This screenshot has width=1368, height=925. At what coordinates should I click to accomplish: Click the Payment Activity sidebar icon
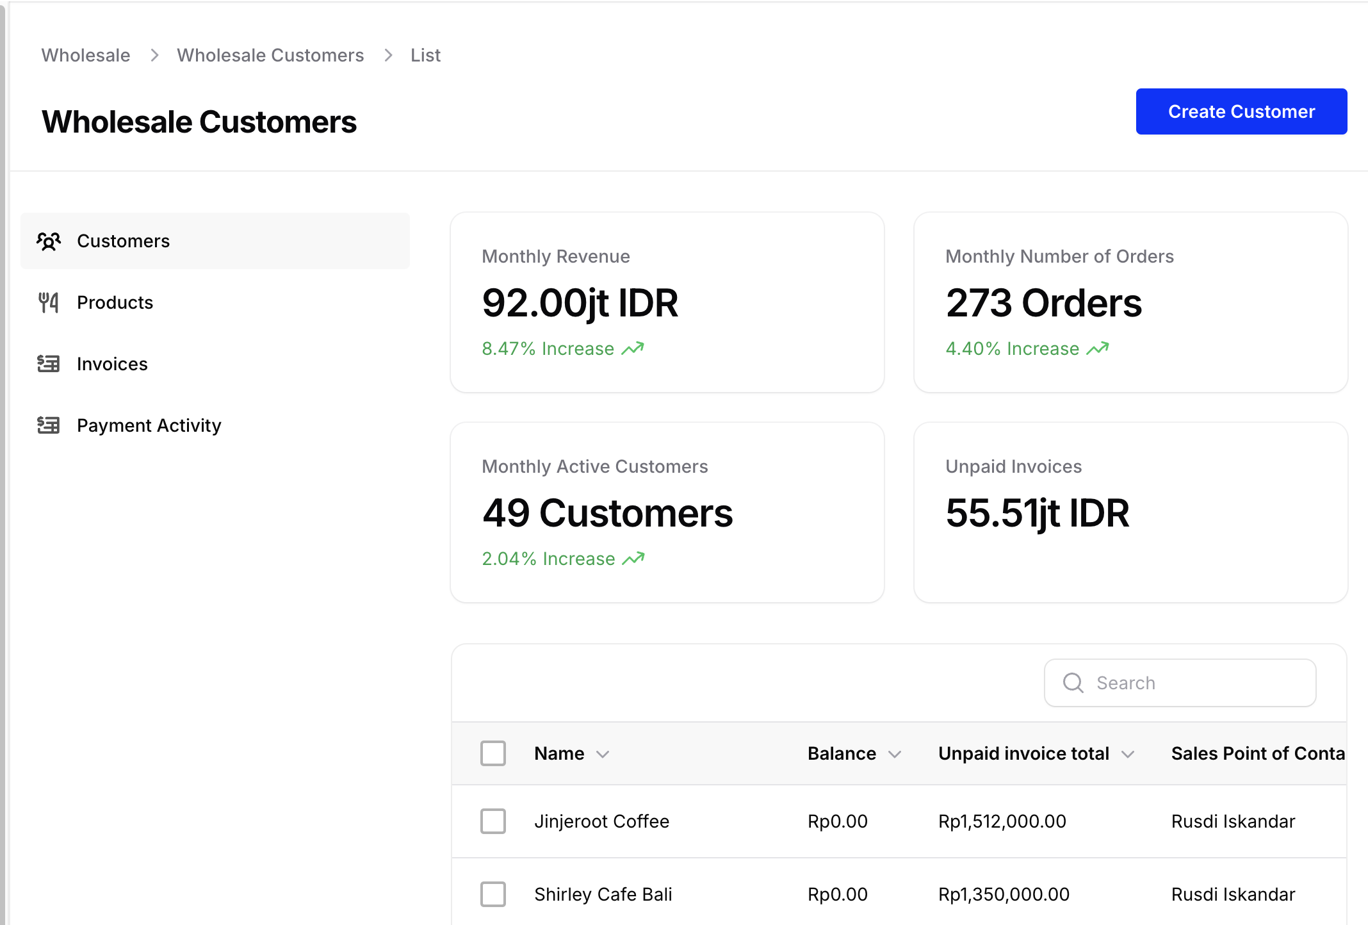point(49,425)
